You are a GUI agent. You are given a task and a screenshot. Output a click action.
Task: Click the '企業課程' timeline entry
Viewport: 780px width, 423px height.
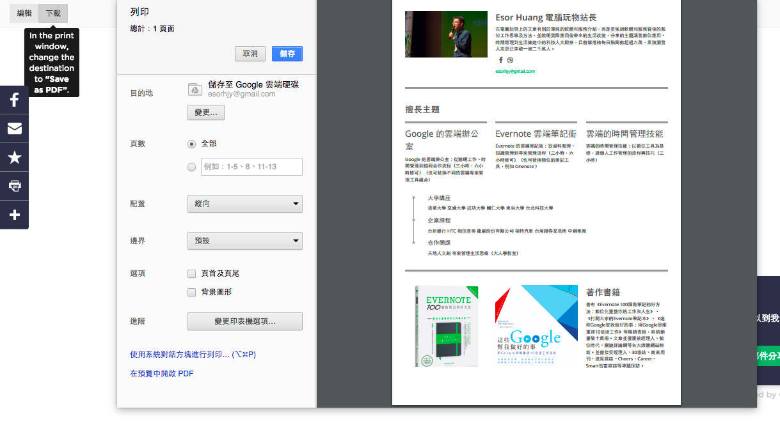(439, 220)
